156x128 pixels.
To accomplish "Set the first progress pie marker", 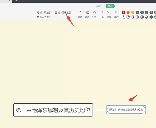I will click(123, 17).
